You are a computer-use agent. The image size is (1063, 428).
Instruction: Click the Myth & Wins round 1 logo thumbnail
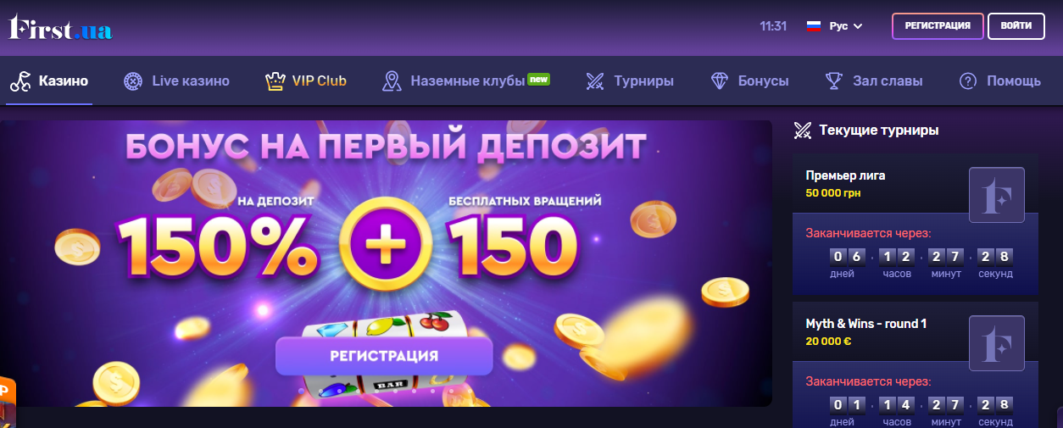[x=997, y=343]
